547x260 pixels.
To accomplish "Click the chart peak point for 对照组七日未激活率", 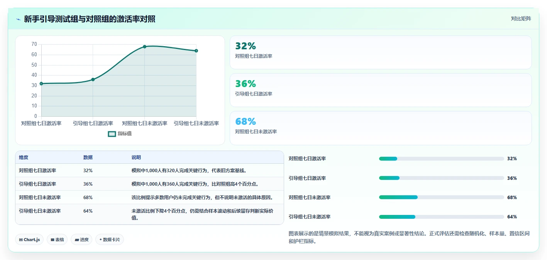I will pos(144,47).
